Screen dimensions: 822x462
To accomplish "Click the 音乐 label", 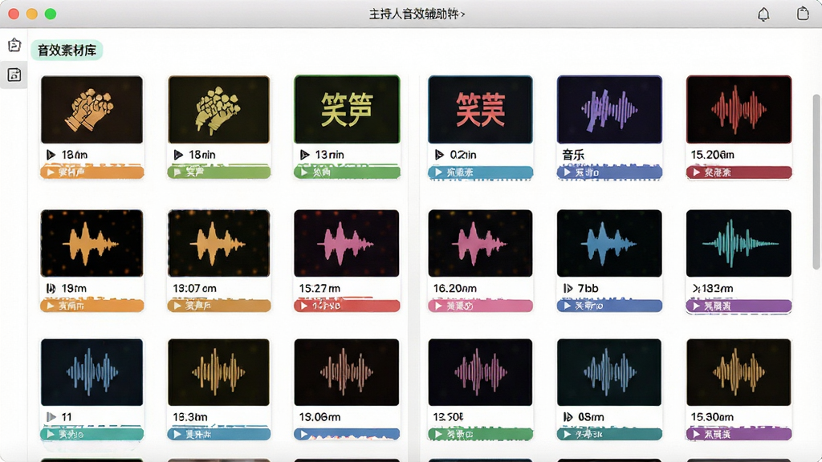I will (x=573, y=155).
